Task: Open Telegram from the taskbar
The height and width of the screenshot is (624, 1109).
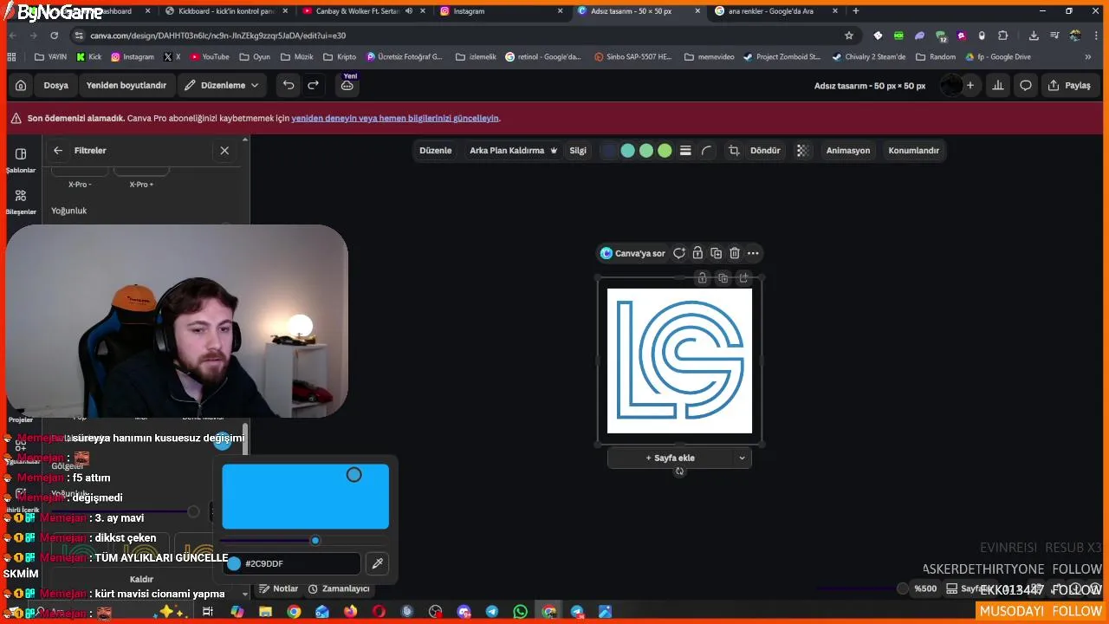Action: [x=492, y=612]
